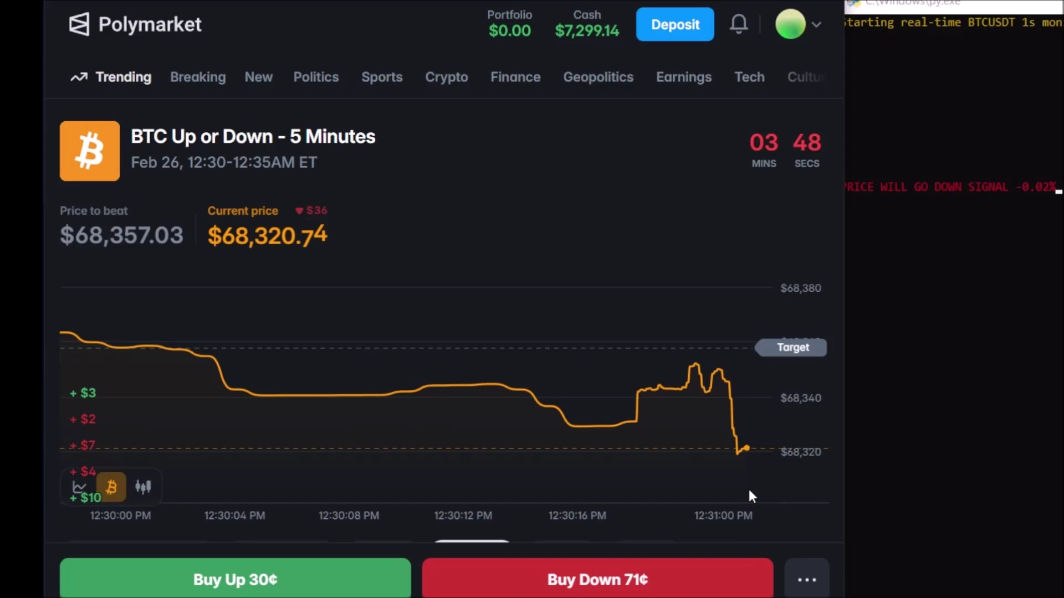Open the Cash $7,299.14 balance
Screen dimensions: 1064x598
(587, 24)
